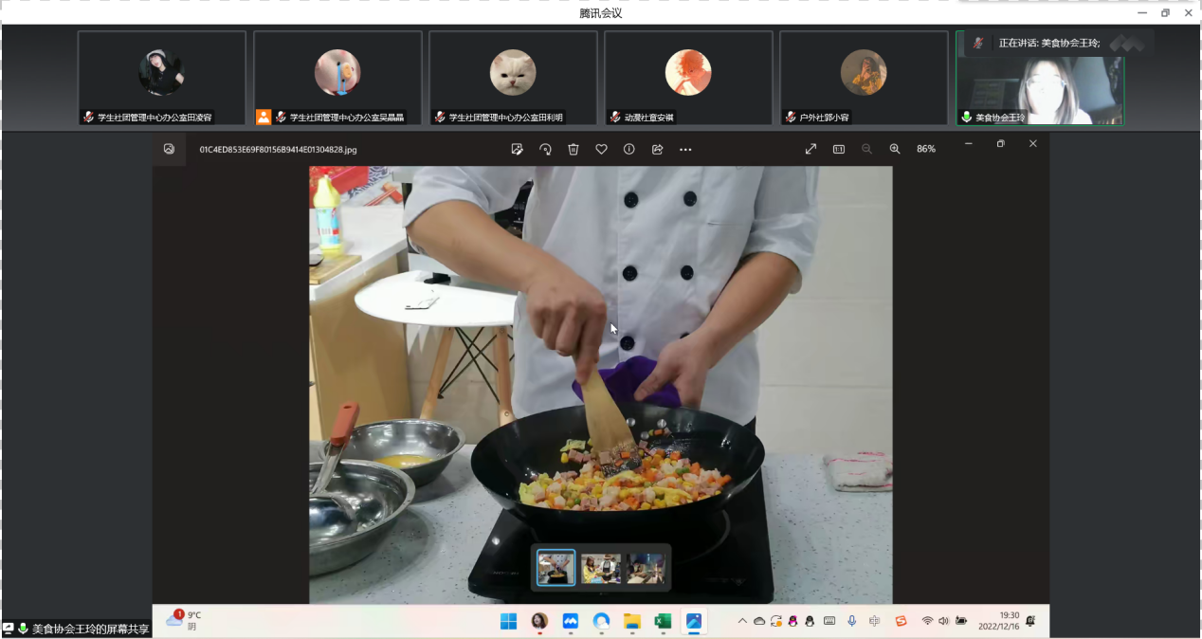Rotate the photo using the rotate icon
Image resolution: width=1202 pixels, height=639 pixels.
tap(545, 149)
